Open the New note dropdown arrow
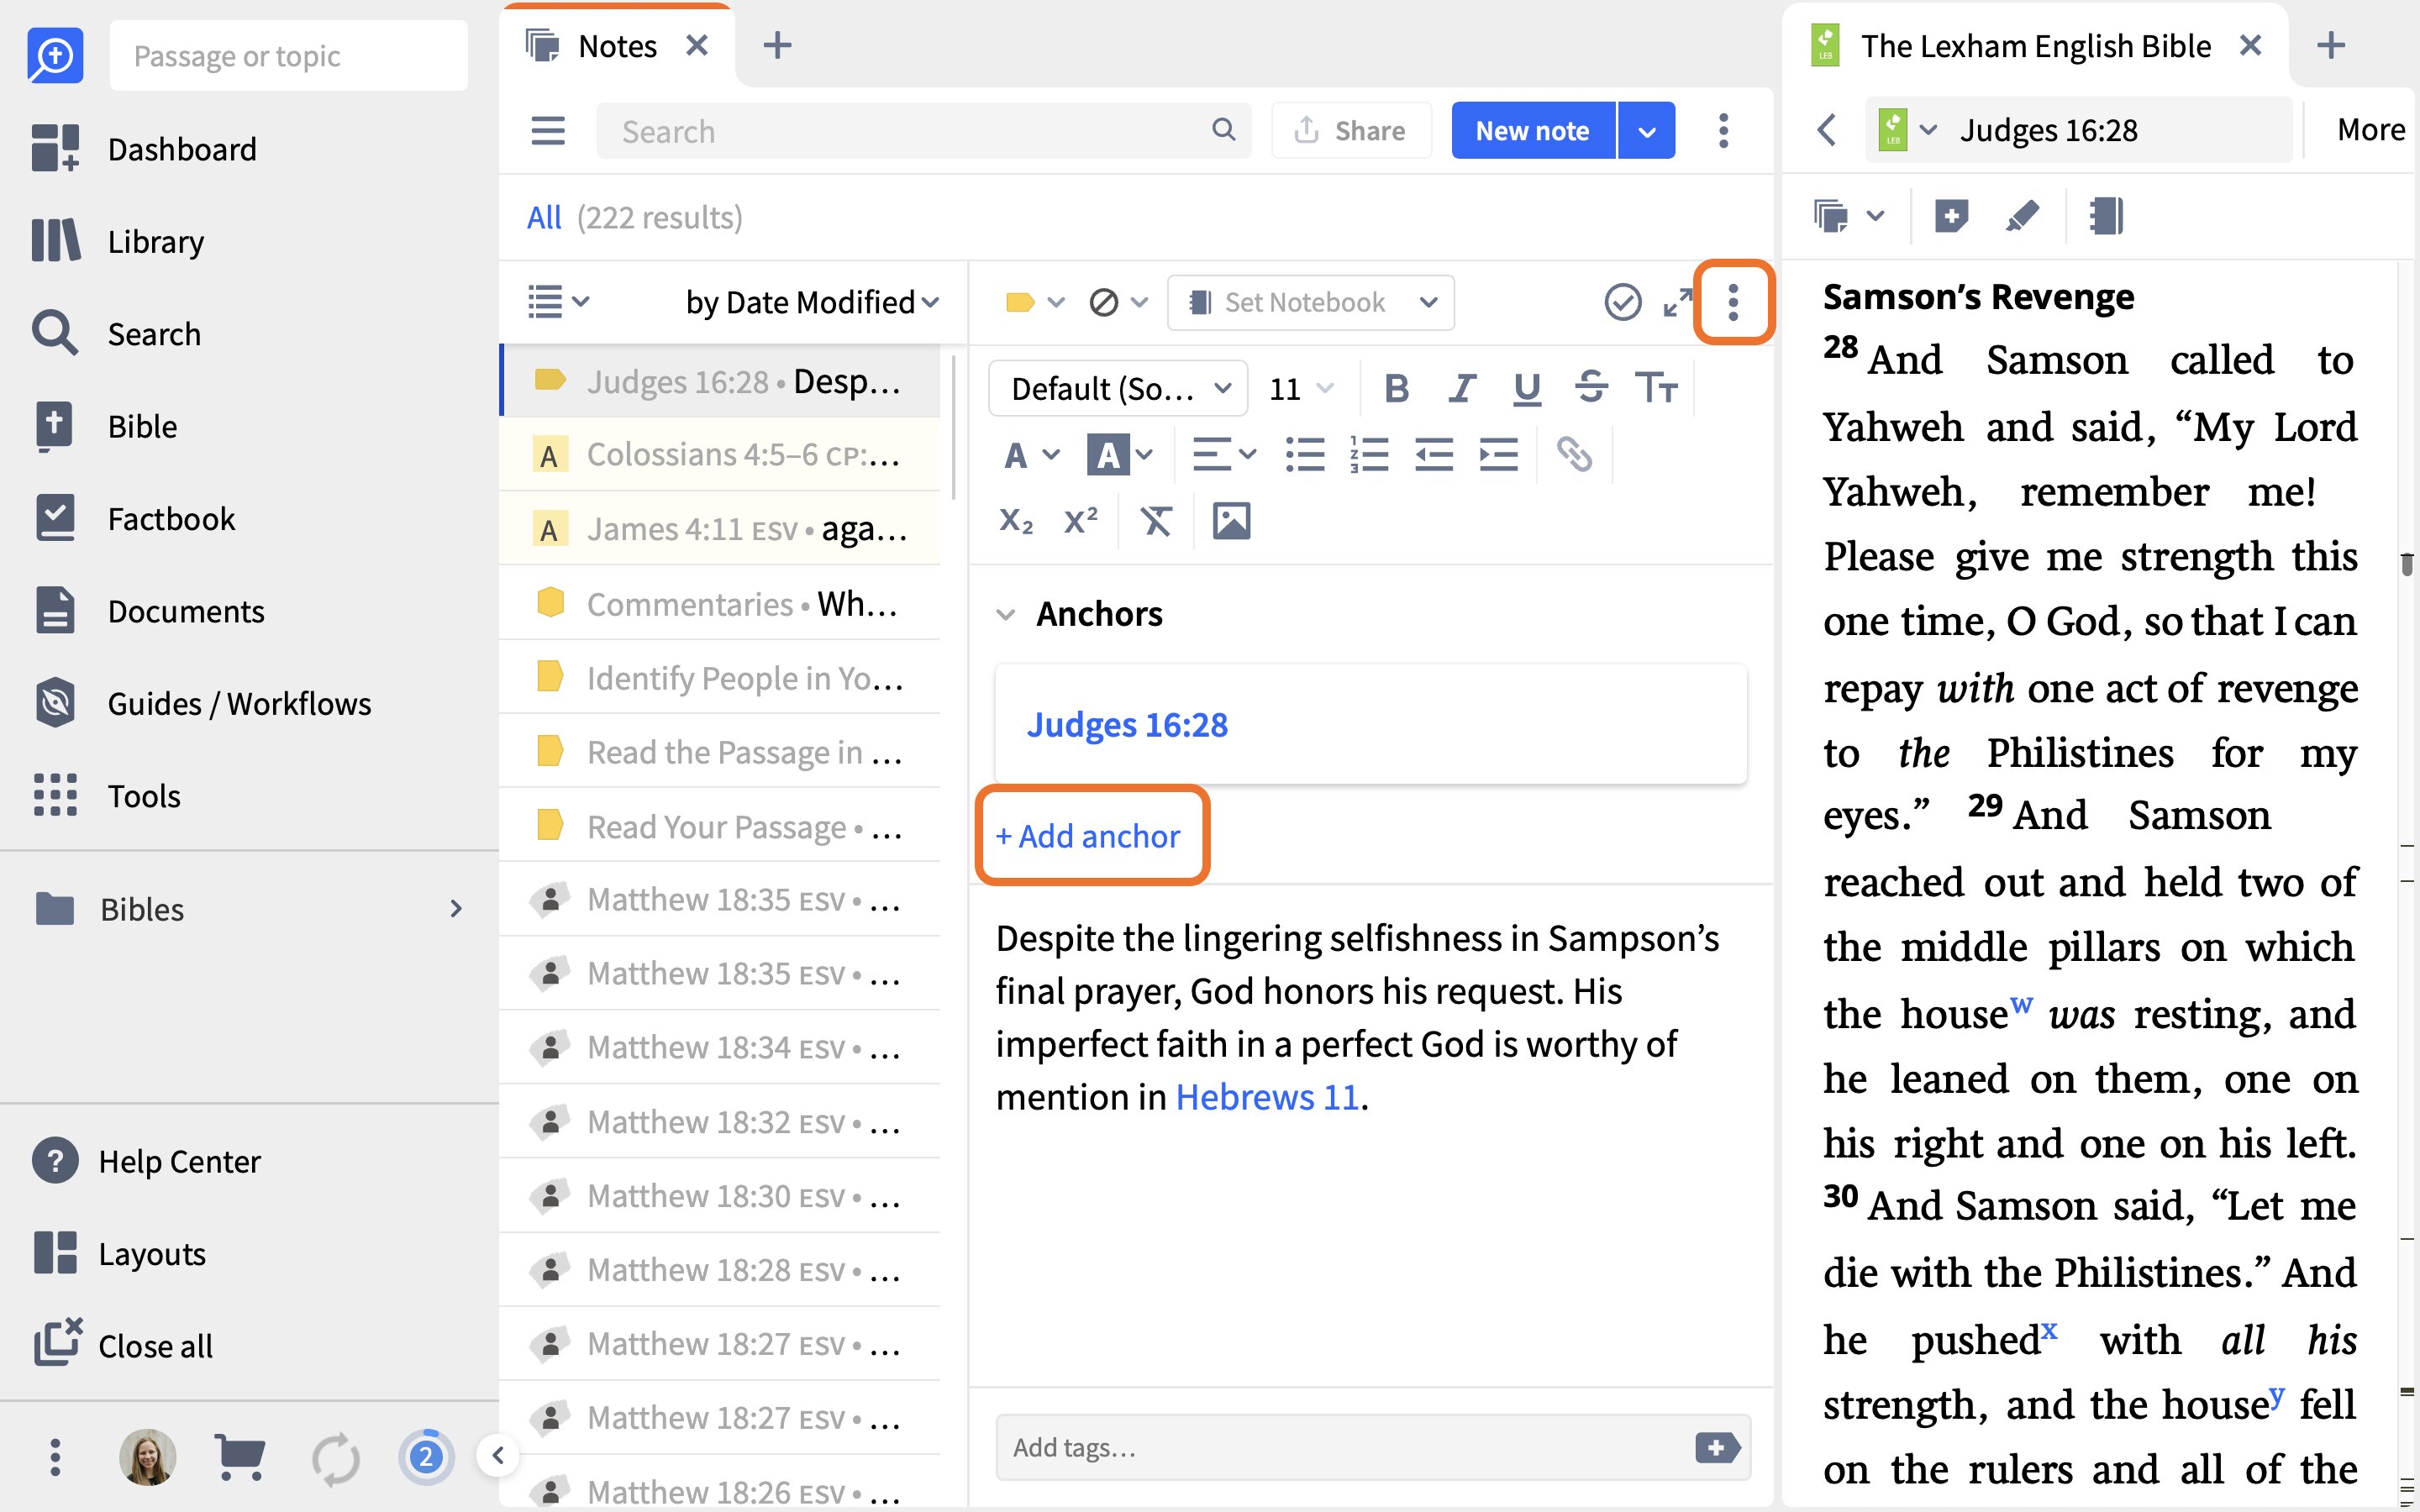This screenshot has width=2420, height=1512. (x=1647, y=131)
